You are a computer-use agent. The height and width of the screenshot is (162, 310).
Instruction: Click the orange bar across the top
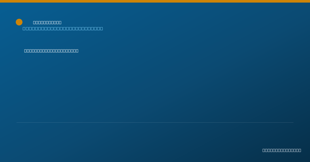pos(155,1)
